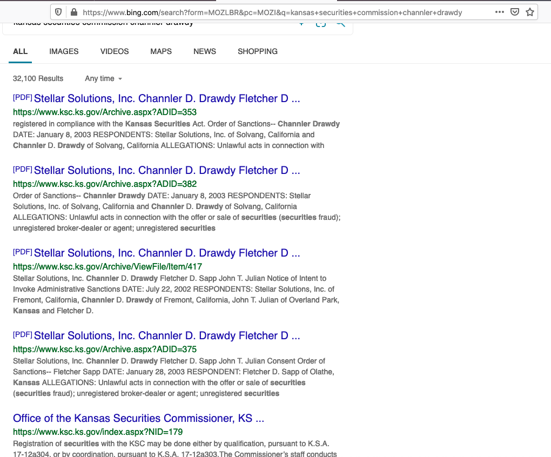Click the Bing search magnifier icon
Screen dimensions: 551x457
click(340, 24)
